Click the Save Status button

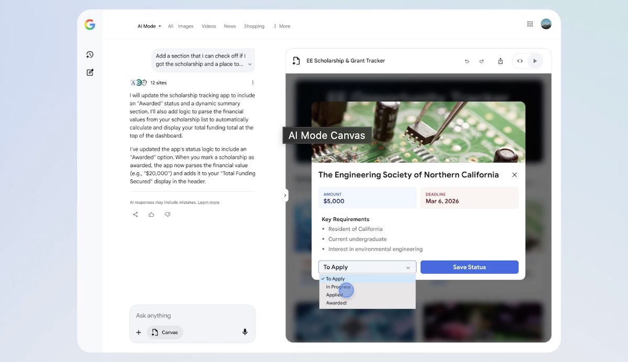point(469,267)
